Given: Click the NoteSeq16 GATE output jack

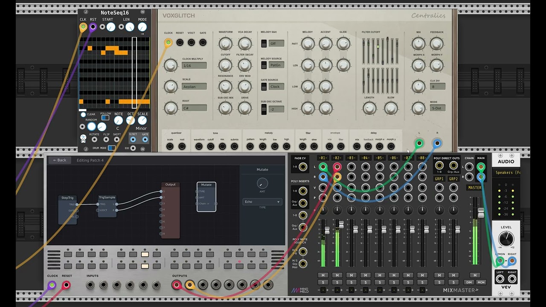Looking at the screenshot, I should click(145, 139).
